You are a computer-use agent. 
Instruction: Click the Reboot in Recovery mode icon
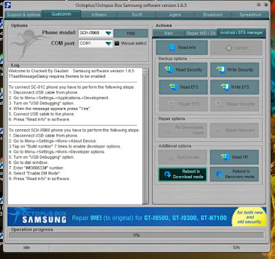coord(219,174)
